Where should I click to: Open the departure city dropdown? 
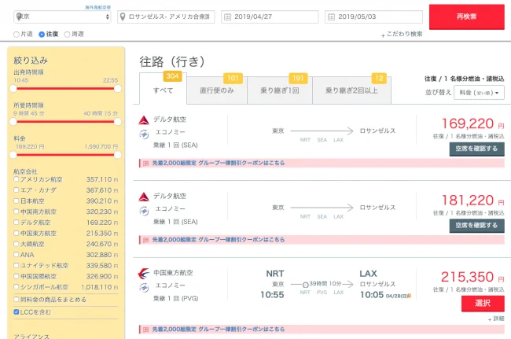(62, 17)
